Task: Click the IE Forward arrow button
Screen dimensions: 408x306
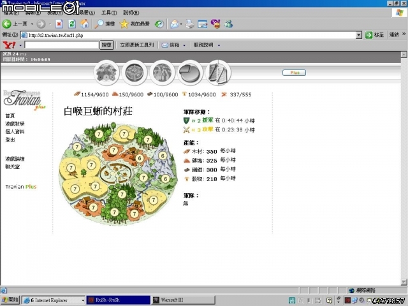Action: 41,24
